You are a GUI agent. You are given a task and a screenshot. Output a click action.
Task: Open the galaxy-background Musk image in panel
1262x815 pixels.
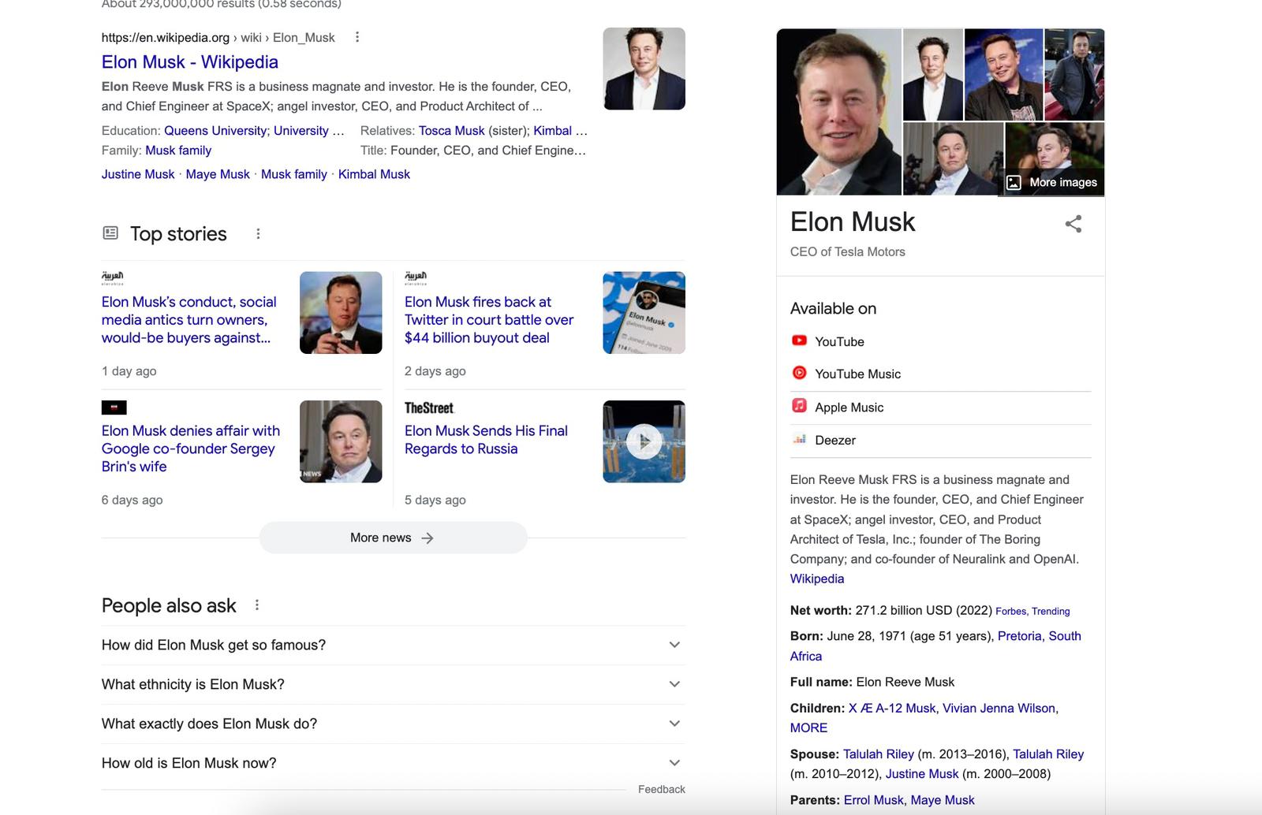click(x=1003, y=74)
